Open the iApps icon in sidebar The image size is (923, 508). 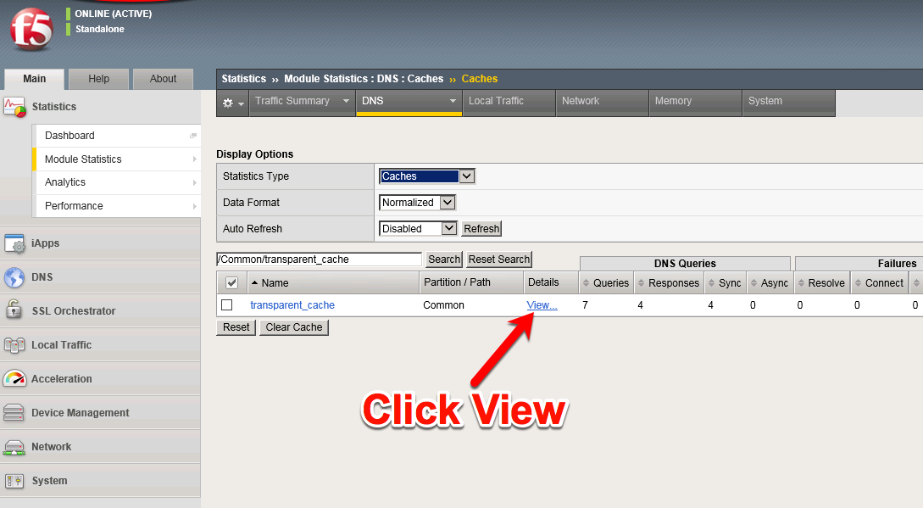click(14, 243)
